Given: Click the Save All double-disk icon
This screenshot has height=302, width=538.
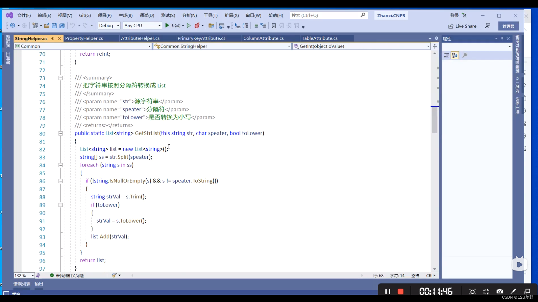Looking at the screenshot, I should (62, 25).
